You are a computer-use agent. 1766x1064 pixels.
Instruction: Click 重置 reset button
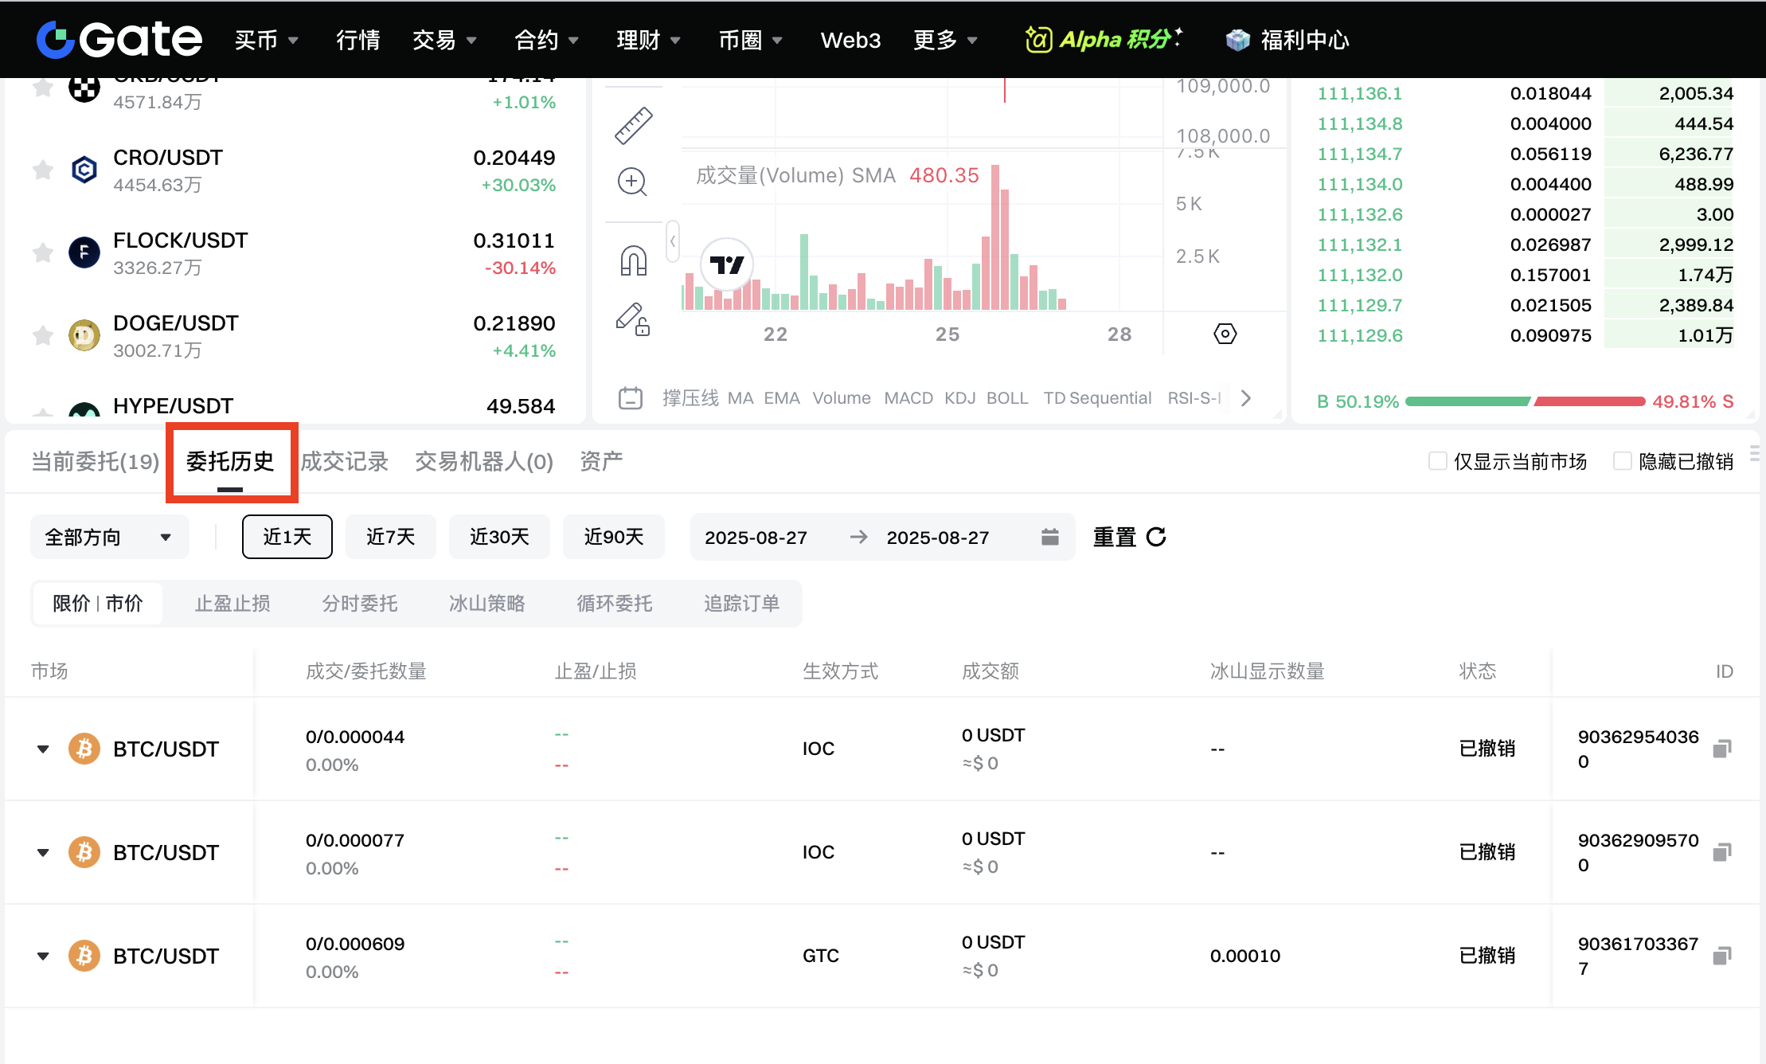(x=1129, y=537)
